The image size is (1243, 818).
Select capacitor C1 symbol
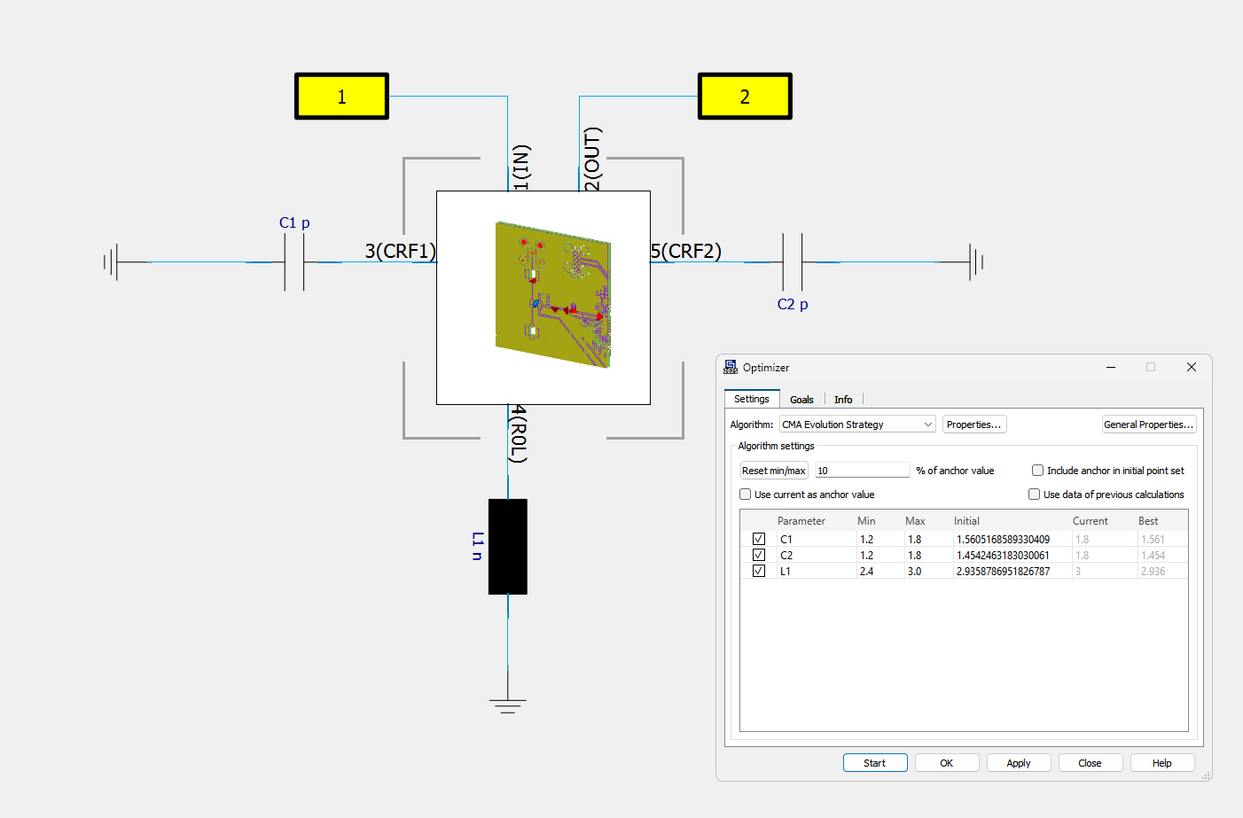pos(294,262)
